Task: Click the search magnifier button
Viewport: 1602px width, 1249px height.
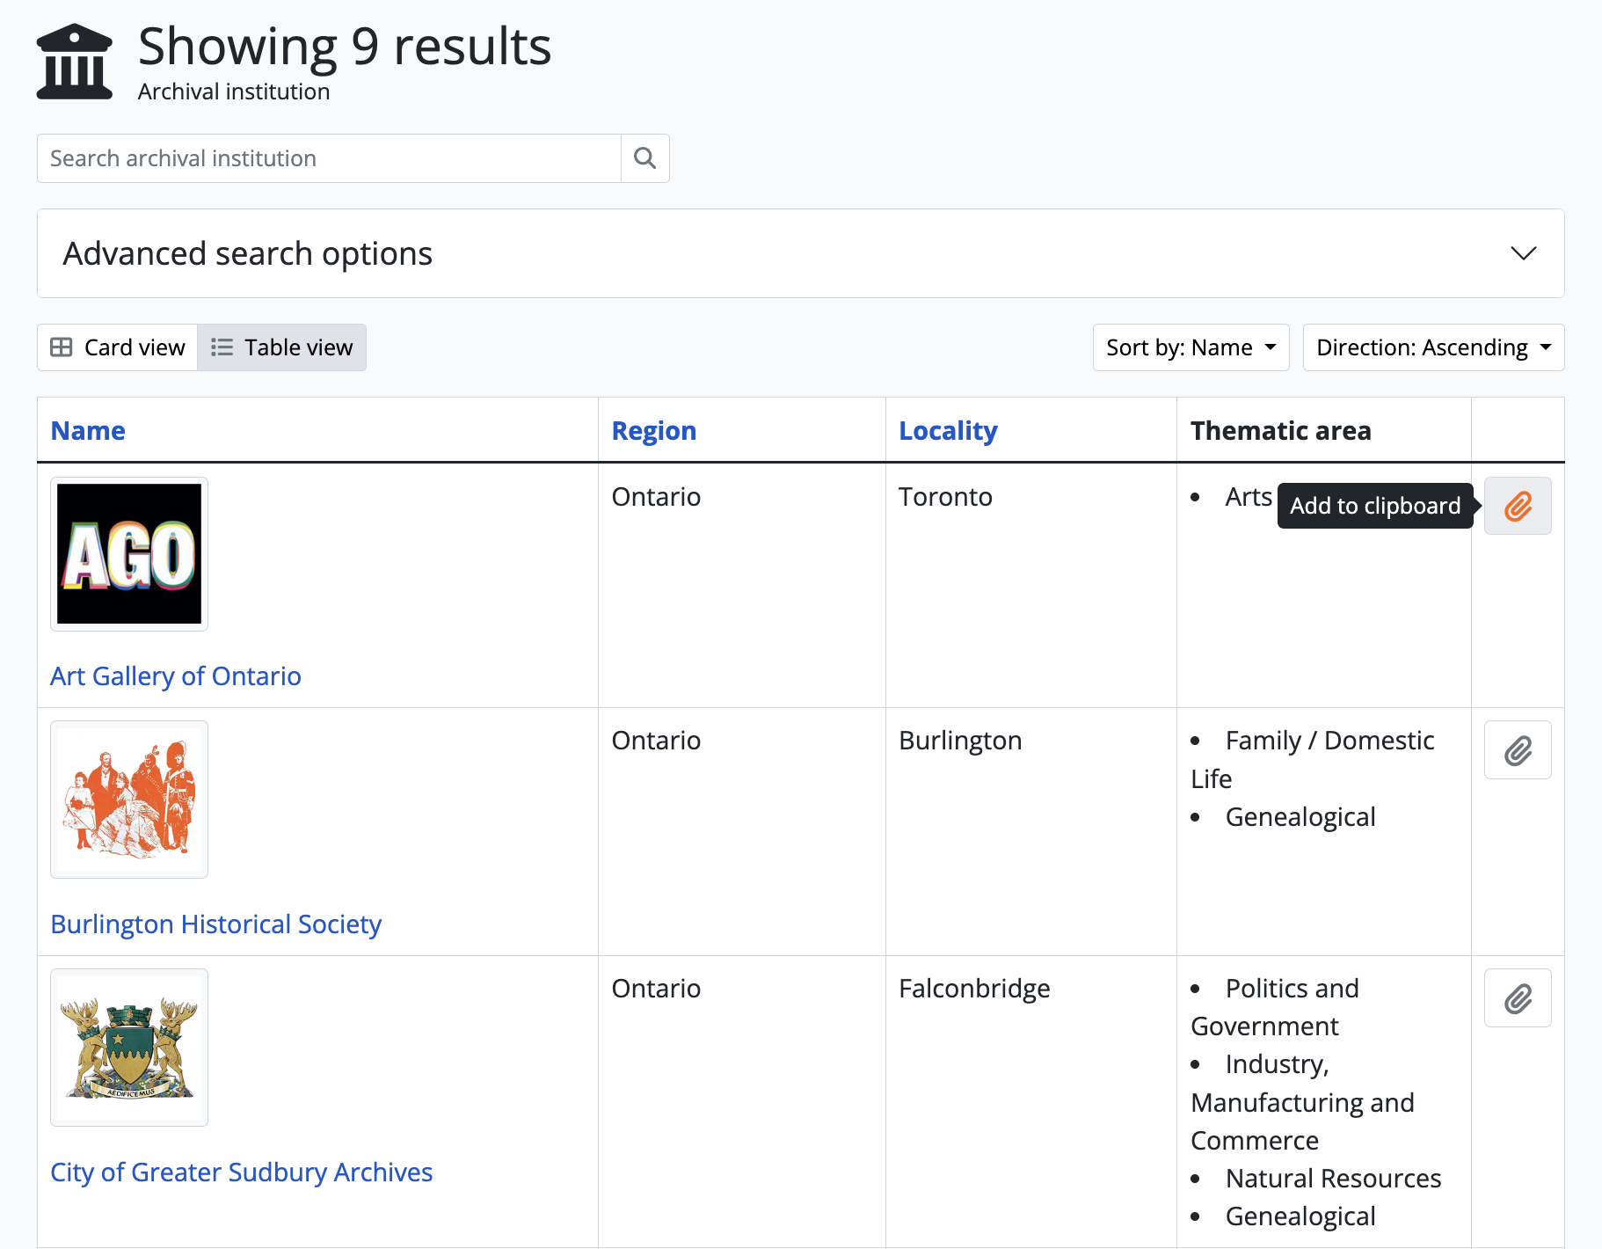Action: [644, 158]
